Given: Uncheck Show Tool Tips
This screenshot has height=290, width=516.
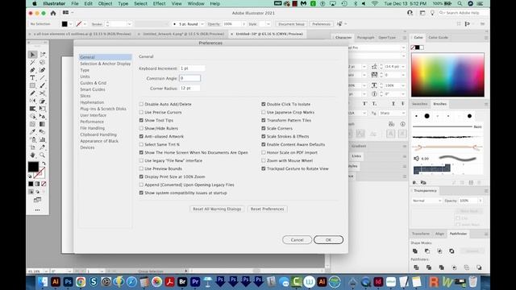Looking at the screenshot, I should coord(141,120).
